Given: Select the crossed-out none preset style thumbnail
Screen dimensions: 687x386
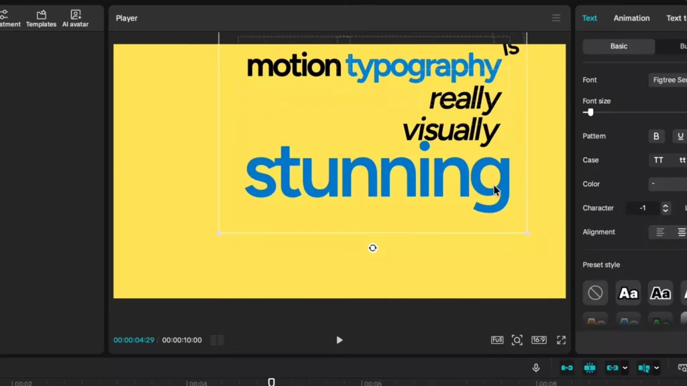Looking at the screenshot, I should (x=595, y=293).
